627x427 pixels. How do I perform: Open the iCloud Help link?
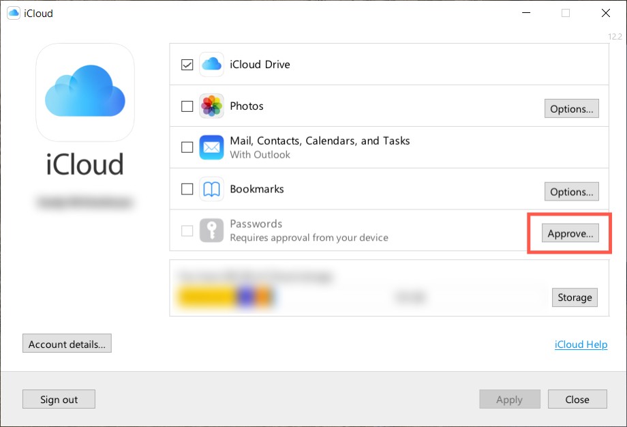581,344
